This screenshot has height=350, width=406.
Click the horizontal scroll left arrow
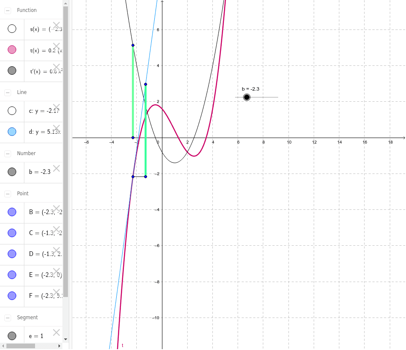click(x=3, y=346)
